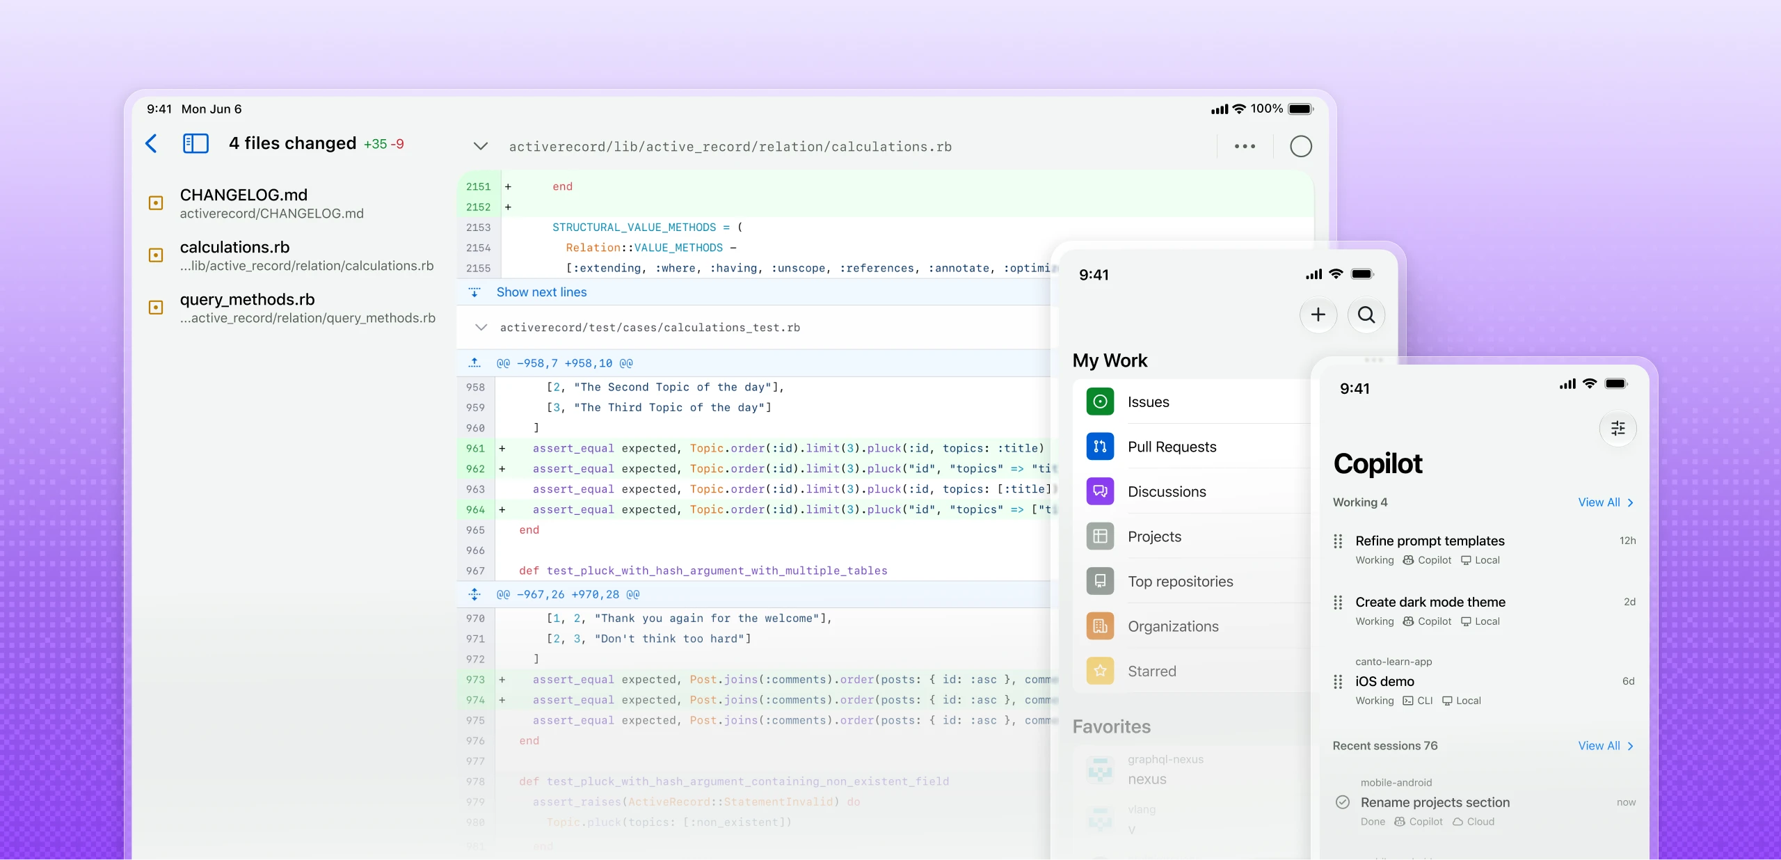Tap the Starred star icon
Viewport: 1781px width, 860px height.
coord(1100,671)
